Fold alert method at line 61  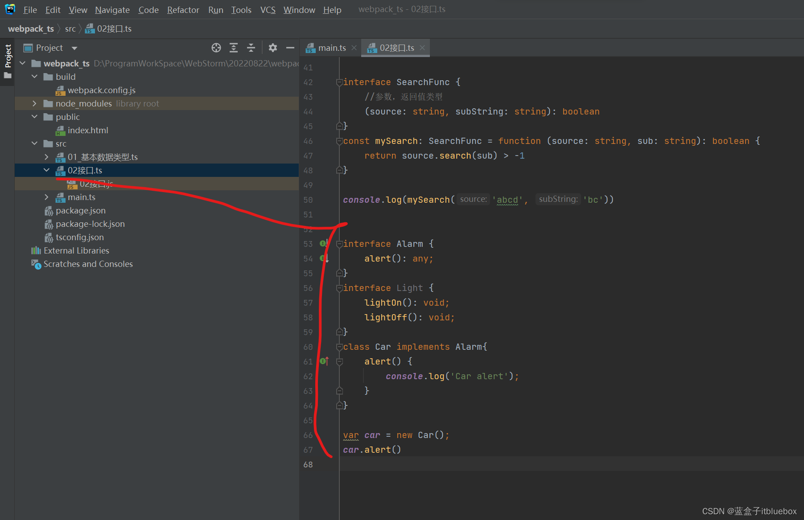(339, 362)
